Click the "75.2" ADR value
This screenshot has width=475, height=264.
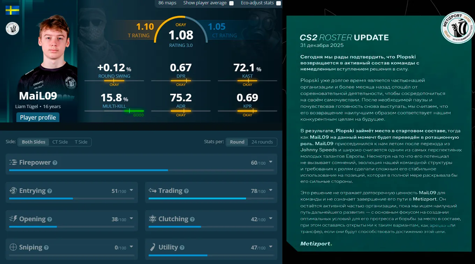(x=181, y=98)
